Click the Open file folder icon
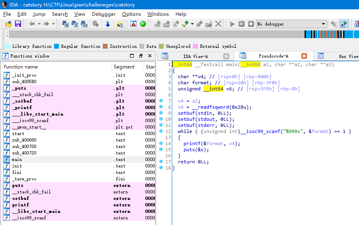The image size is (359, 225). 9,24
